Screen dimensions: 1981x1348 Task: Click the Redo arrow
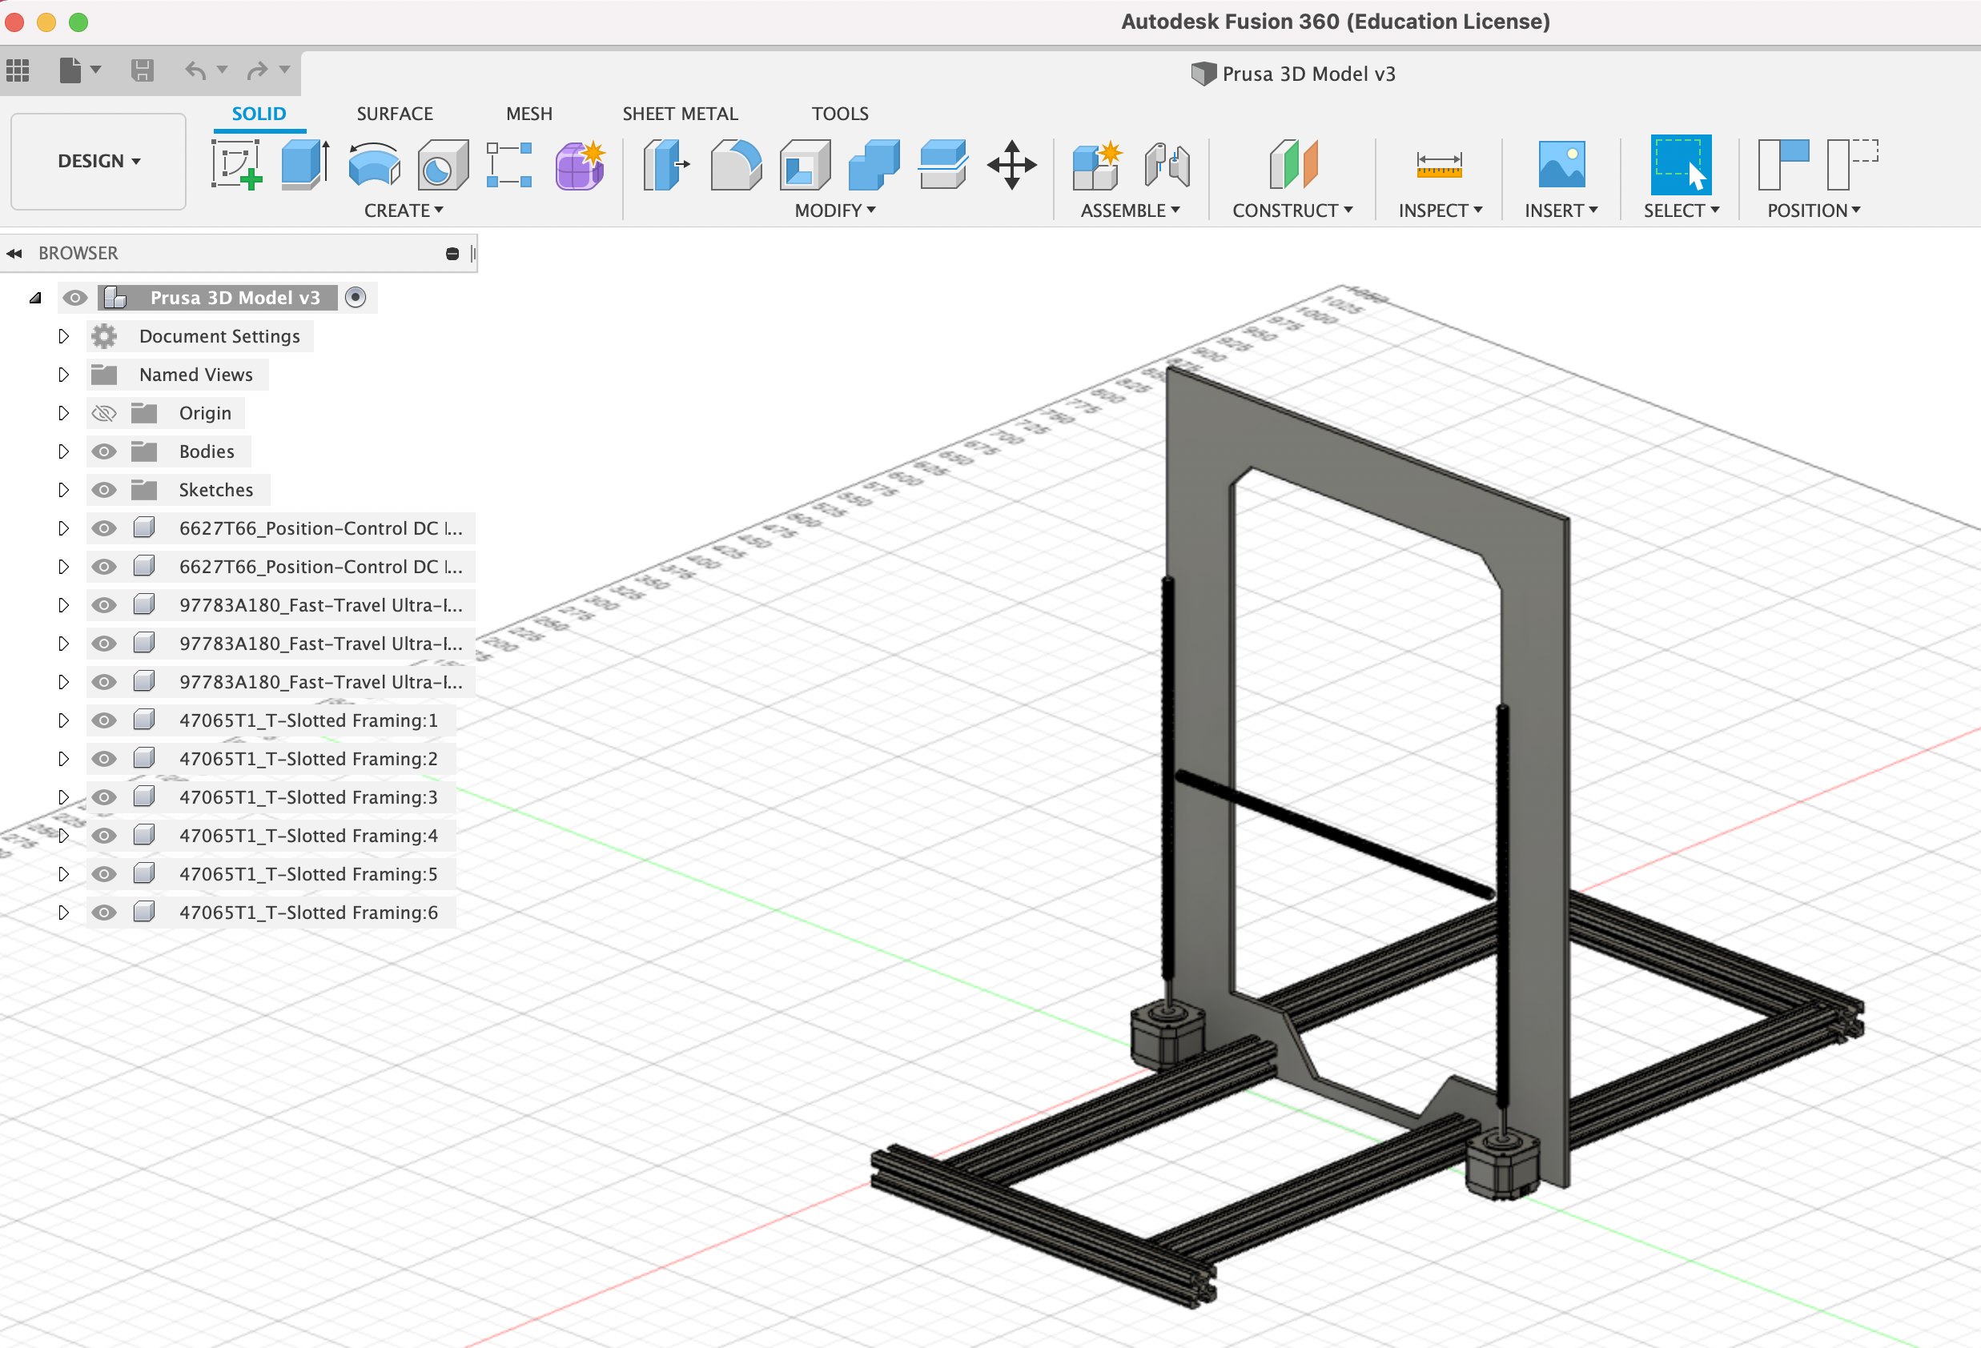click(x=257, y=70)
